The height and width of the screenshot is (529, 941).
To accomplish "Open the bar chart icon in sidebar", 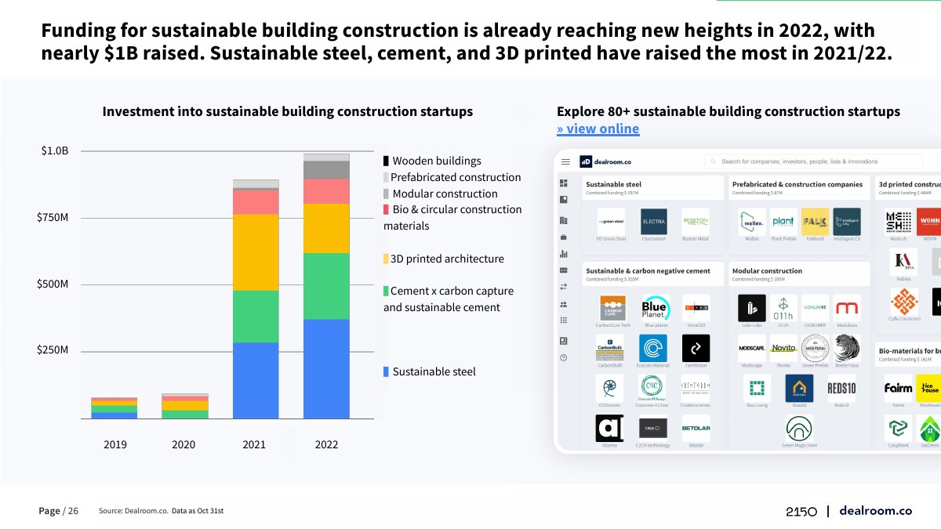I will (564, 254).
